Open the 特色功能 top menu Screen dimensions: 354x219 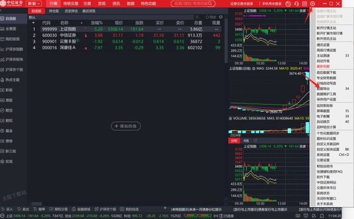pyautogui.click(x=148, y=4)
